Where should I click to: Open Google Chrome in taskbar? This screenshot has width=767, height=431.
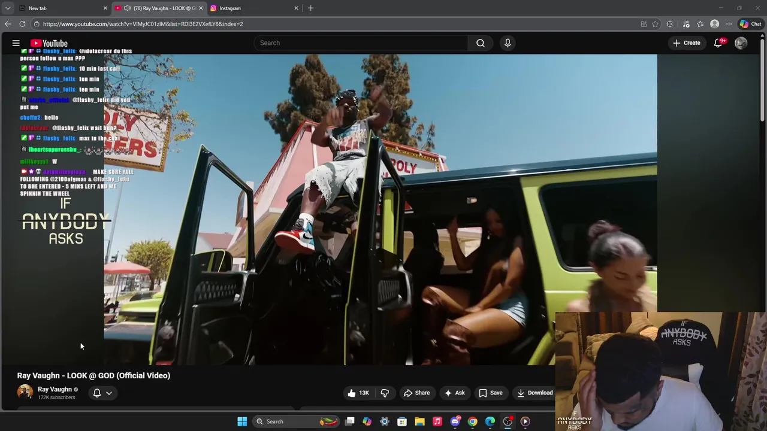(x=473, y=421)
